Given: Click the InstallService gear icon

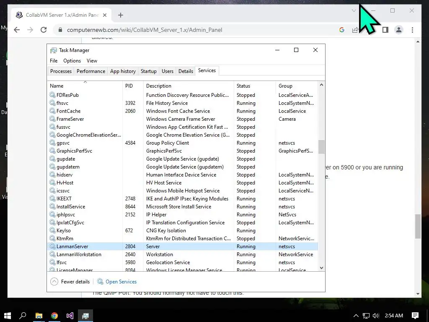Looking at the screenshot, I should [52, 206].
